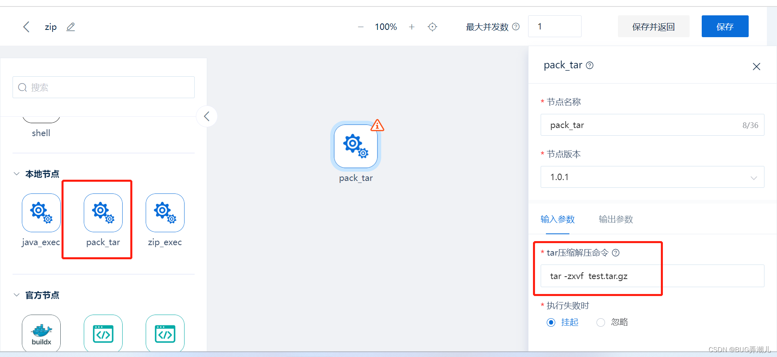Click the warning icon on canvas node
The height and width of the screenshot is (357, 777).
(377, 125)
